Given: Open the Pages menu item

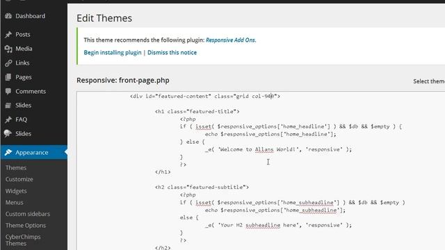Looking at the screenshot, I should [24, 77].
